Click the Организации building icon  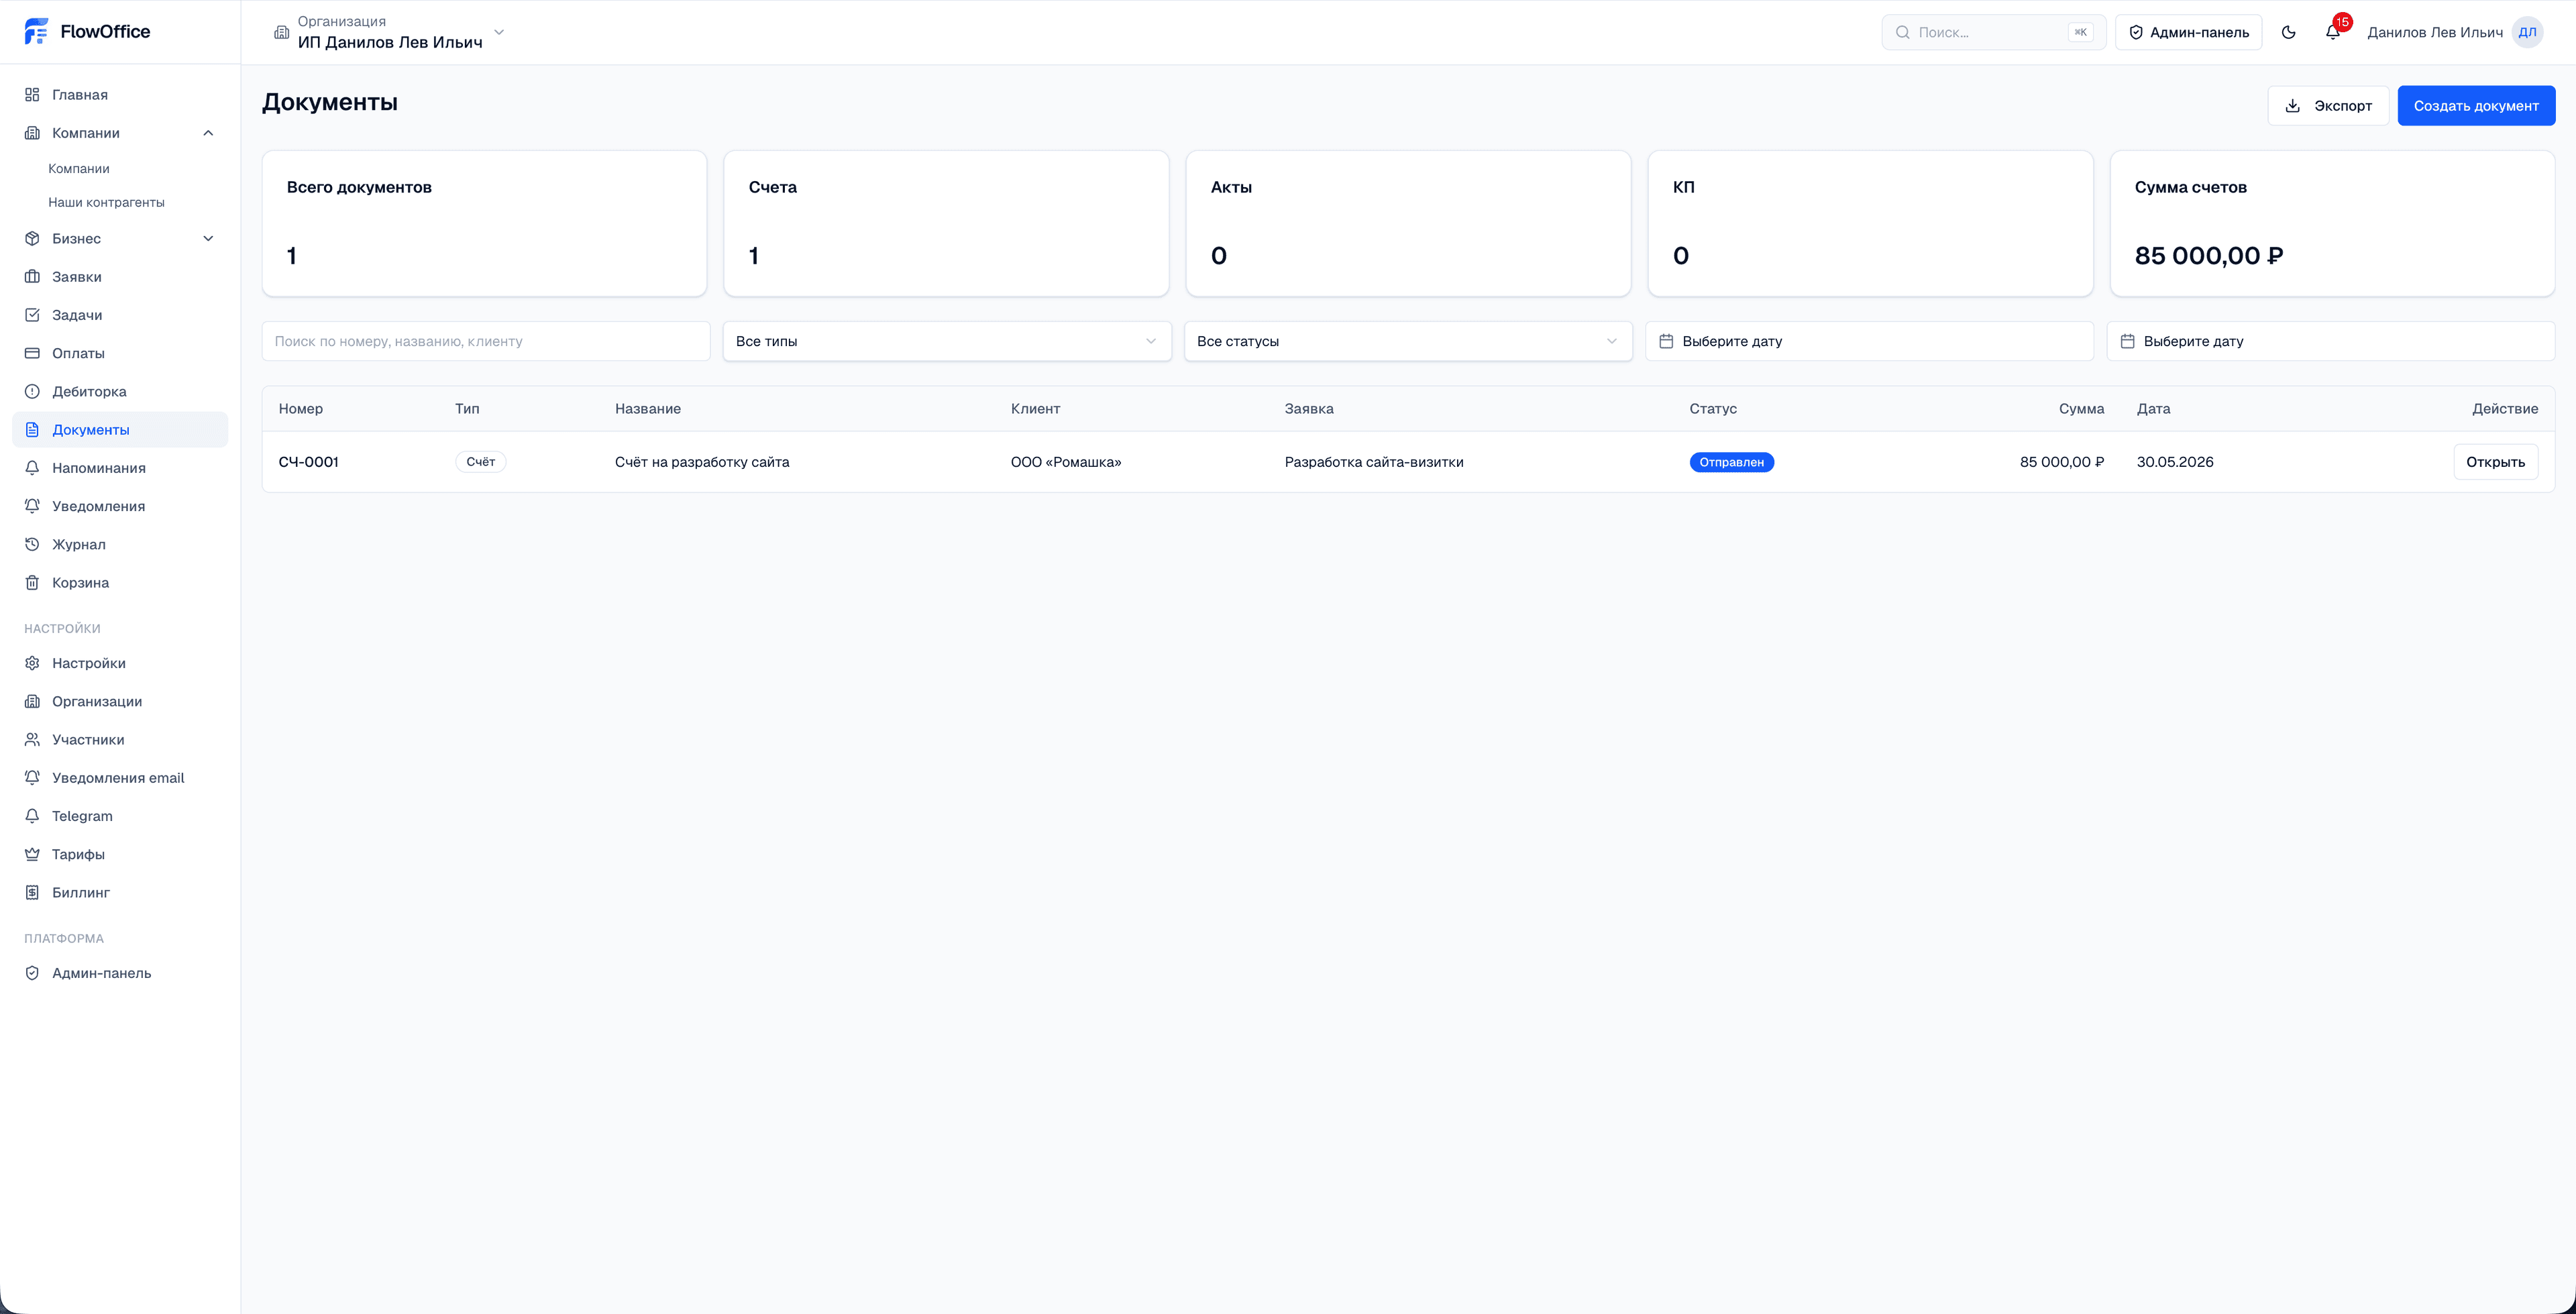point(32,702)
